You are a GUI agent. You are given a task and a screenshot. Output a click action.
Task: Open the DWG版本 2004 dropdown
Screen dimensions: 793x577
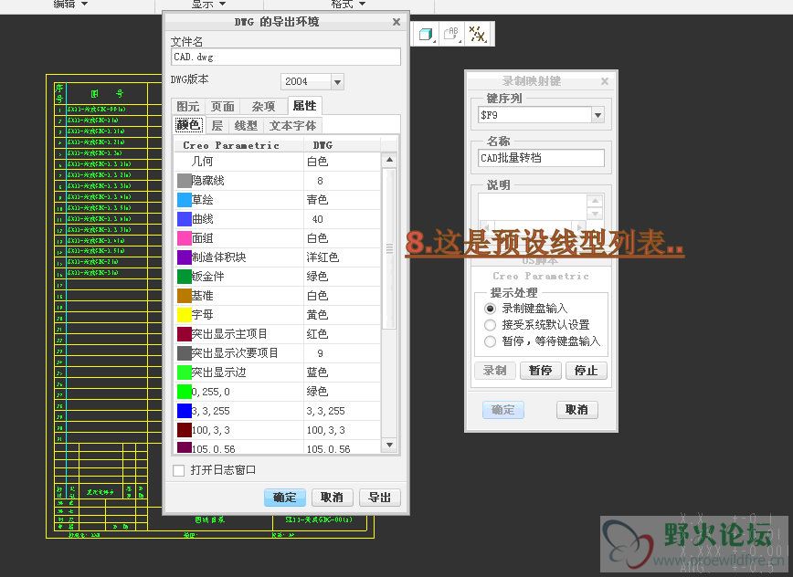337,81
